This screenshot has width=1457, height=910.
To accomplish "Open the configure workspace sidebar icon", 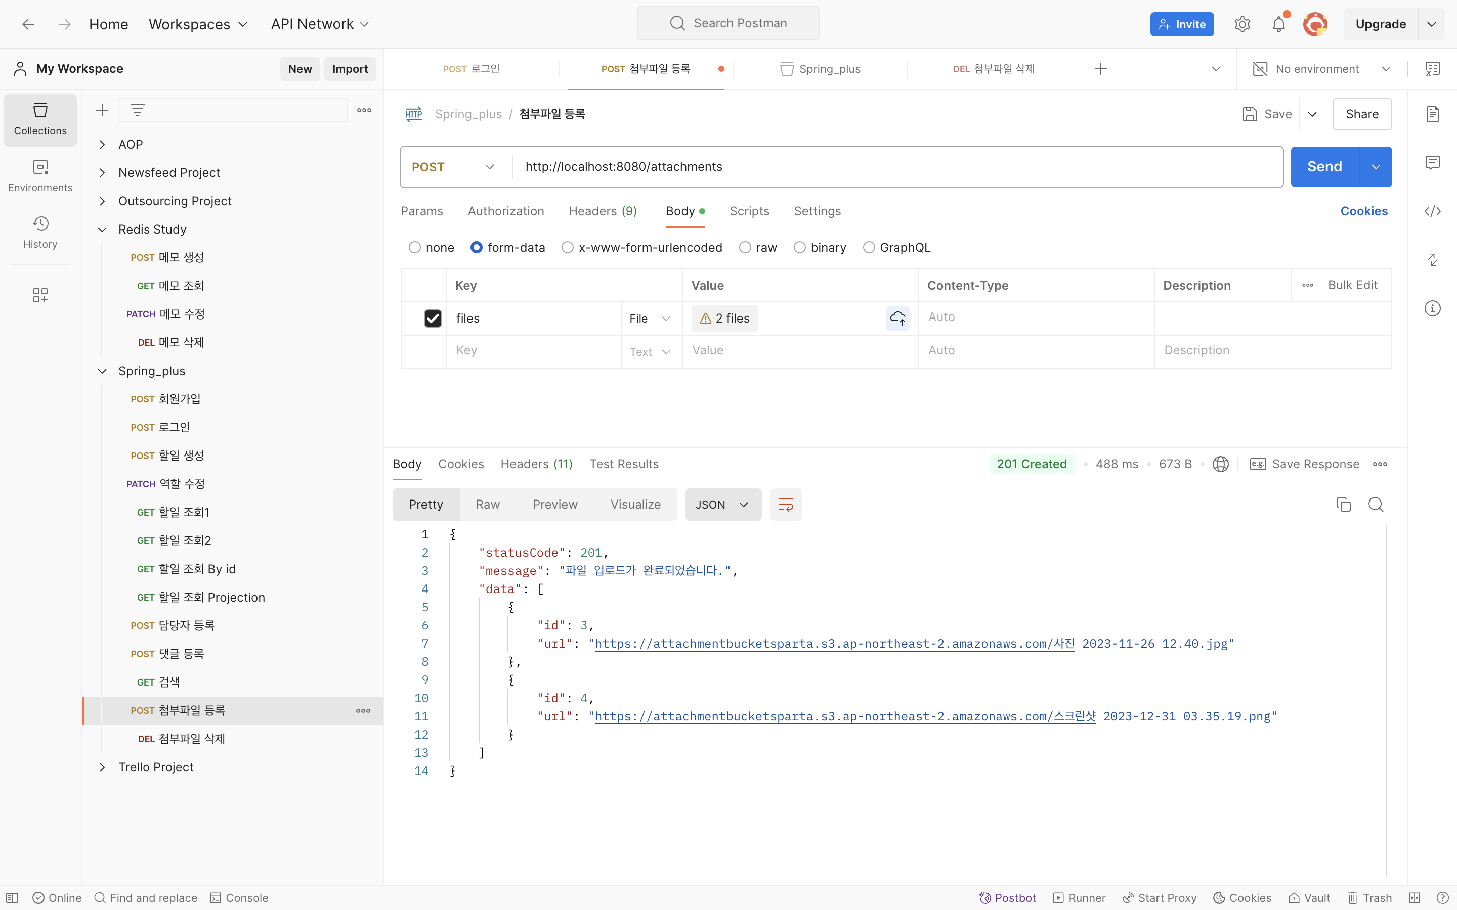I will (40, 295).
